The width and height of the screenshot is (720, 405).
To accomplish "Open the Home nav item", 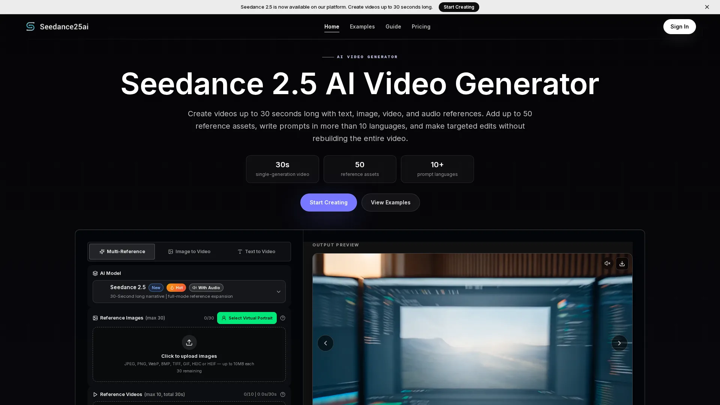I will click(332, 27).
